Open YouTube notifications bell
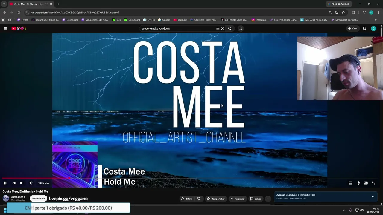383x215 pixels. (x=364, y=29)
